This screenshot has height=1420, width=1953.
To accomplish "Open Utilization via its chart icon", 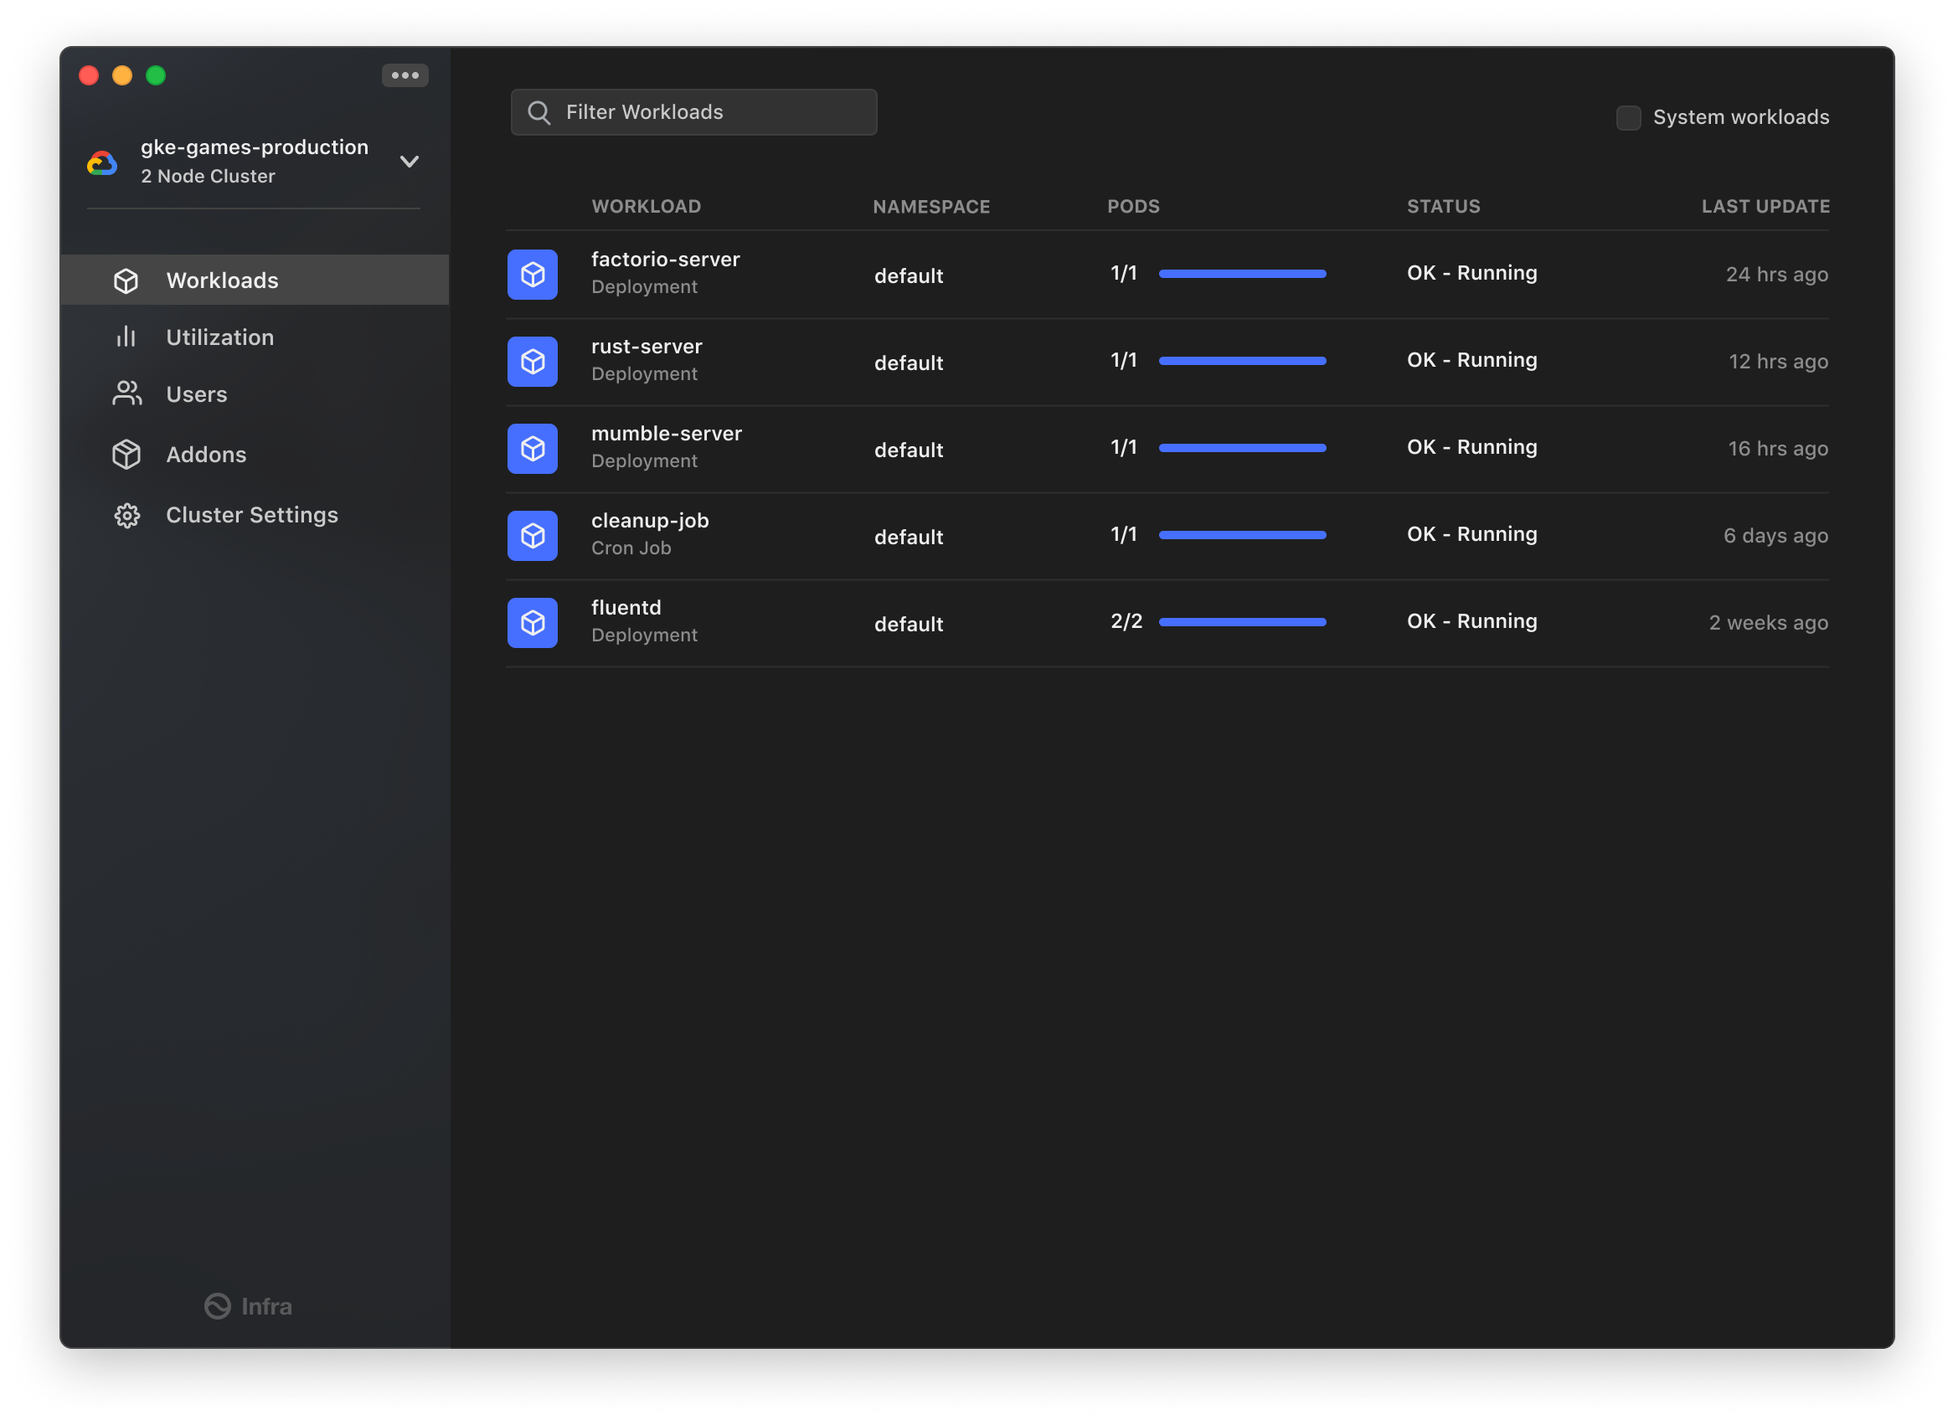I will pyautogui.click(x=126, y=337).
